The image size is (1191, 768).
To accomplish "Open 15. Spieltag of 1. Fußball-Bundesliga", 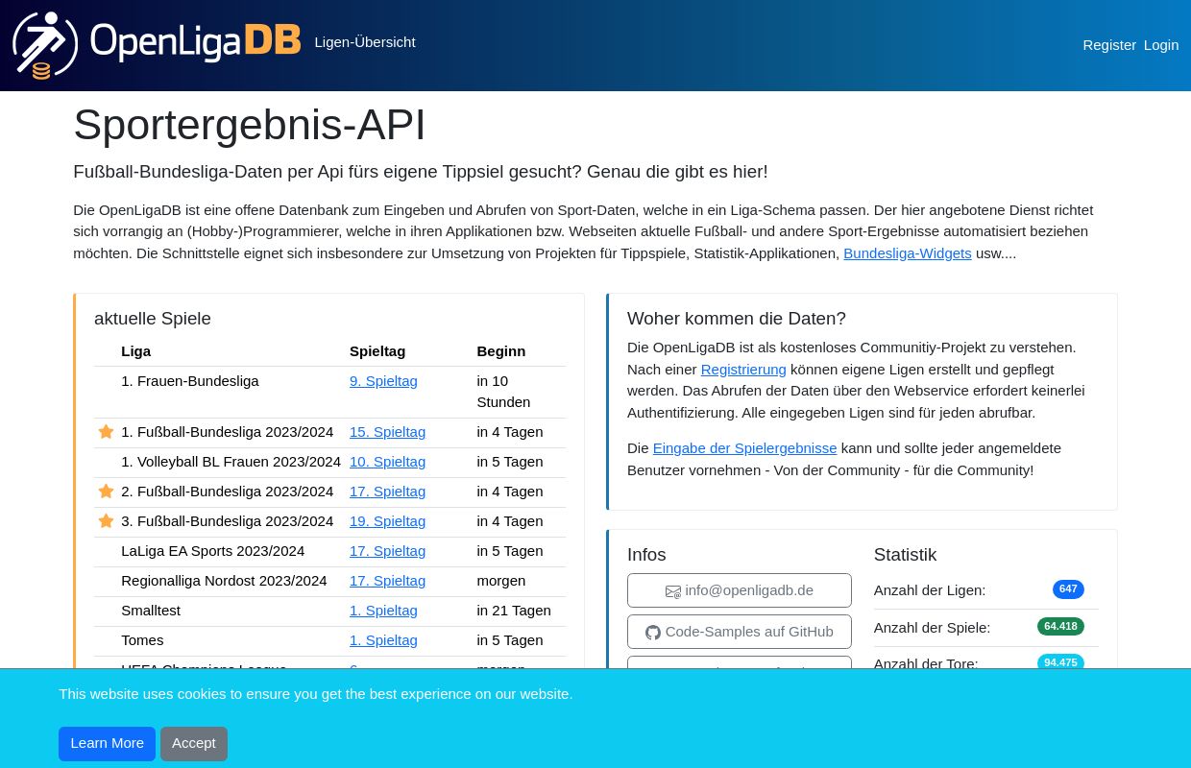I will coord(387,432).
